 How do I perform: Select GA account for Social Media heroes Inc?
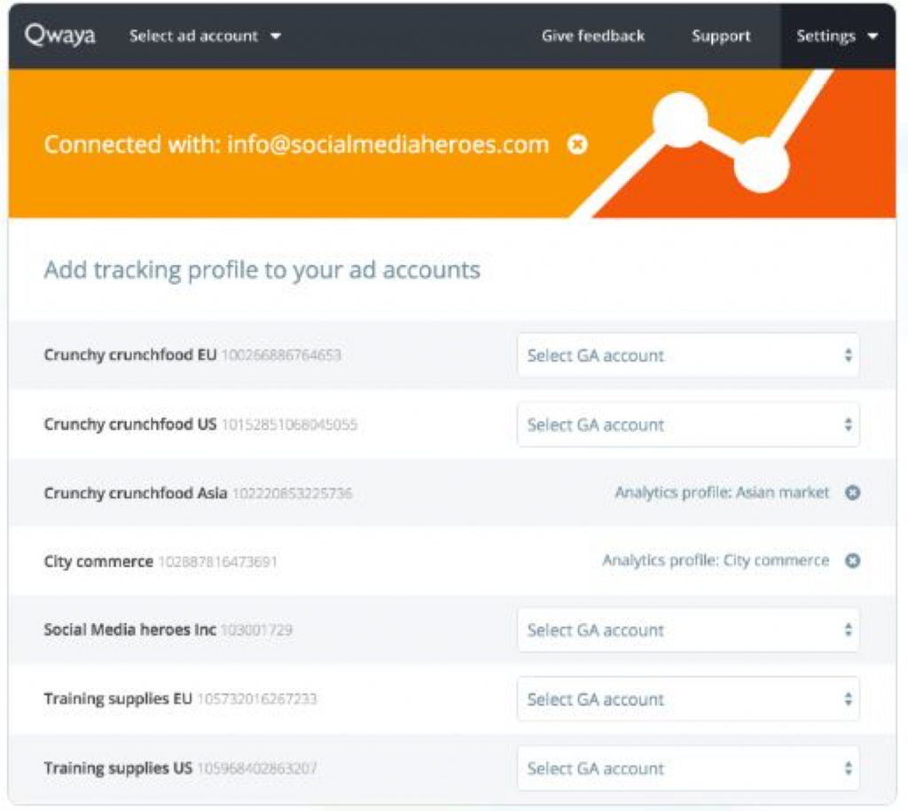point(688,630)
